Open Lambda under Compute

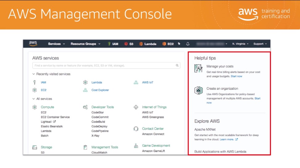point(46,131)
